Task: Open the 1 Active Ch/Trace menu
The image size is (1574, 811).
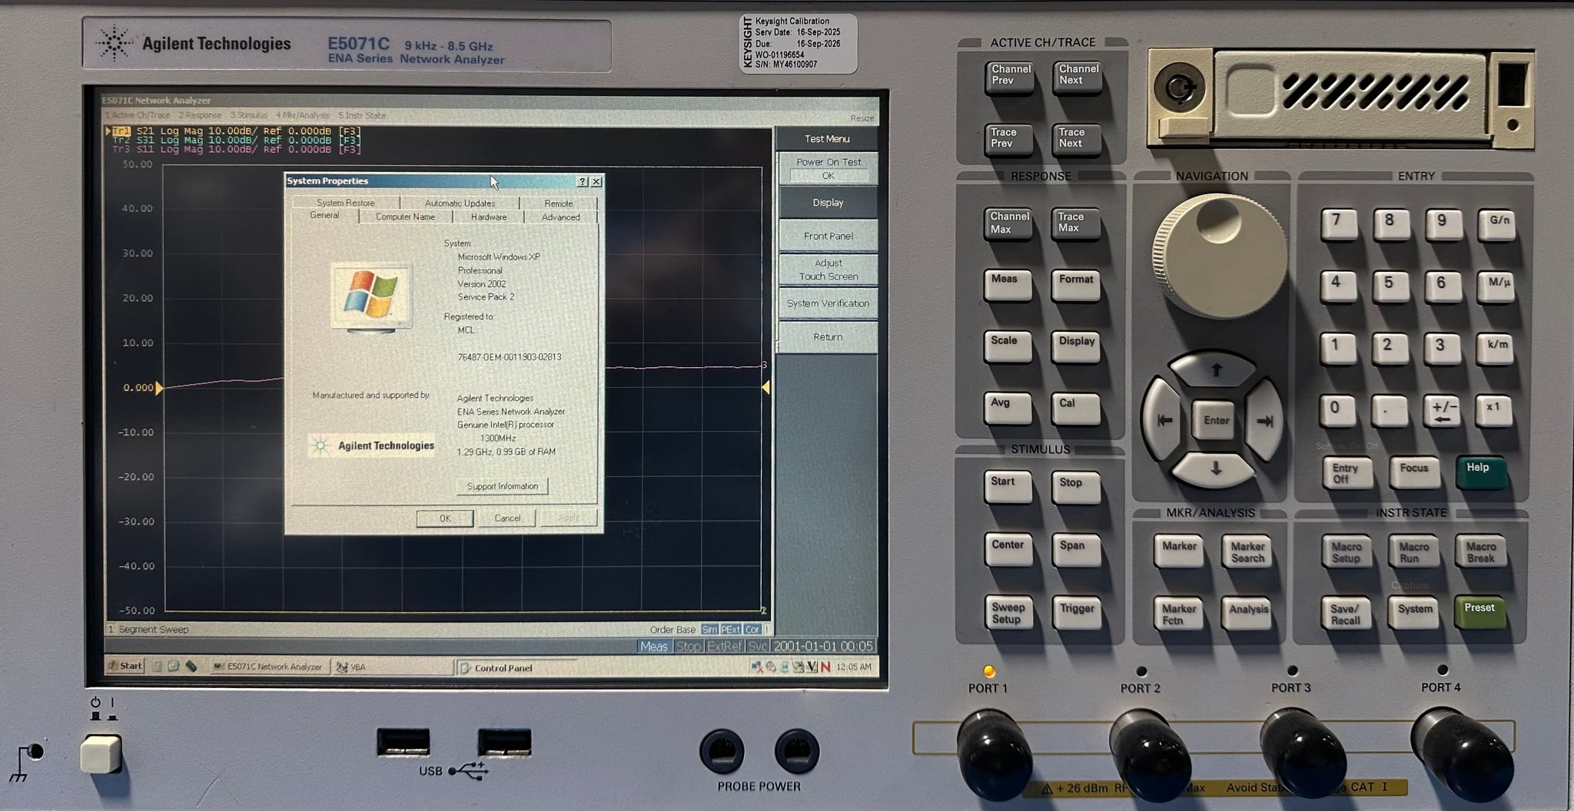Action: coord(138,115)
